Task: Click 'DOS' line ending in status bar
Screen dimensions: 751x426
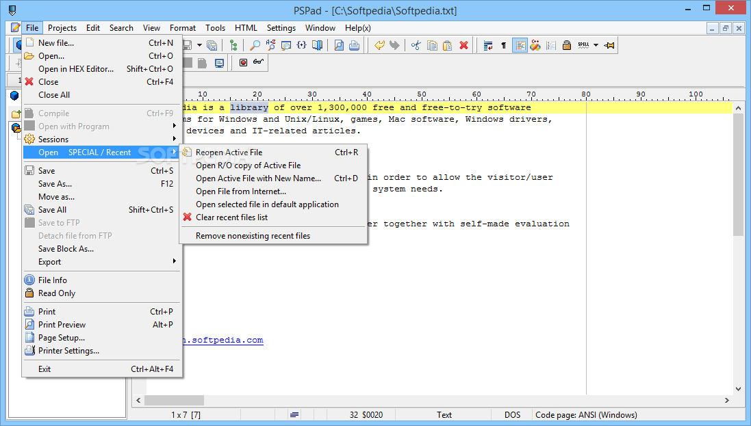Action: [x=512, y=415]
